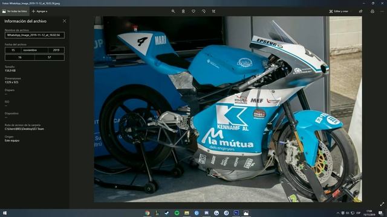
Task: Click the file size value 156,9 KB
Action: click(x=10, y=71)
